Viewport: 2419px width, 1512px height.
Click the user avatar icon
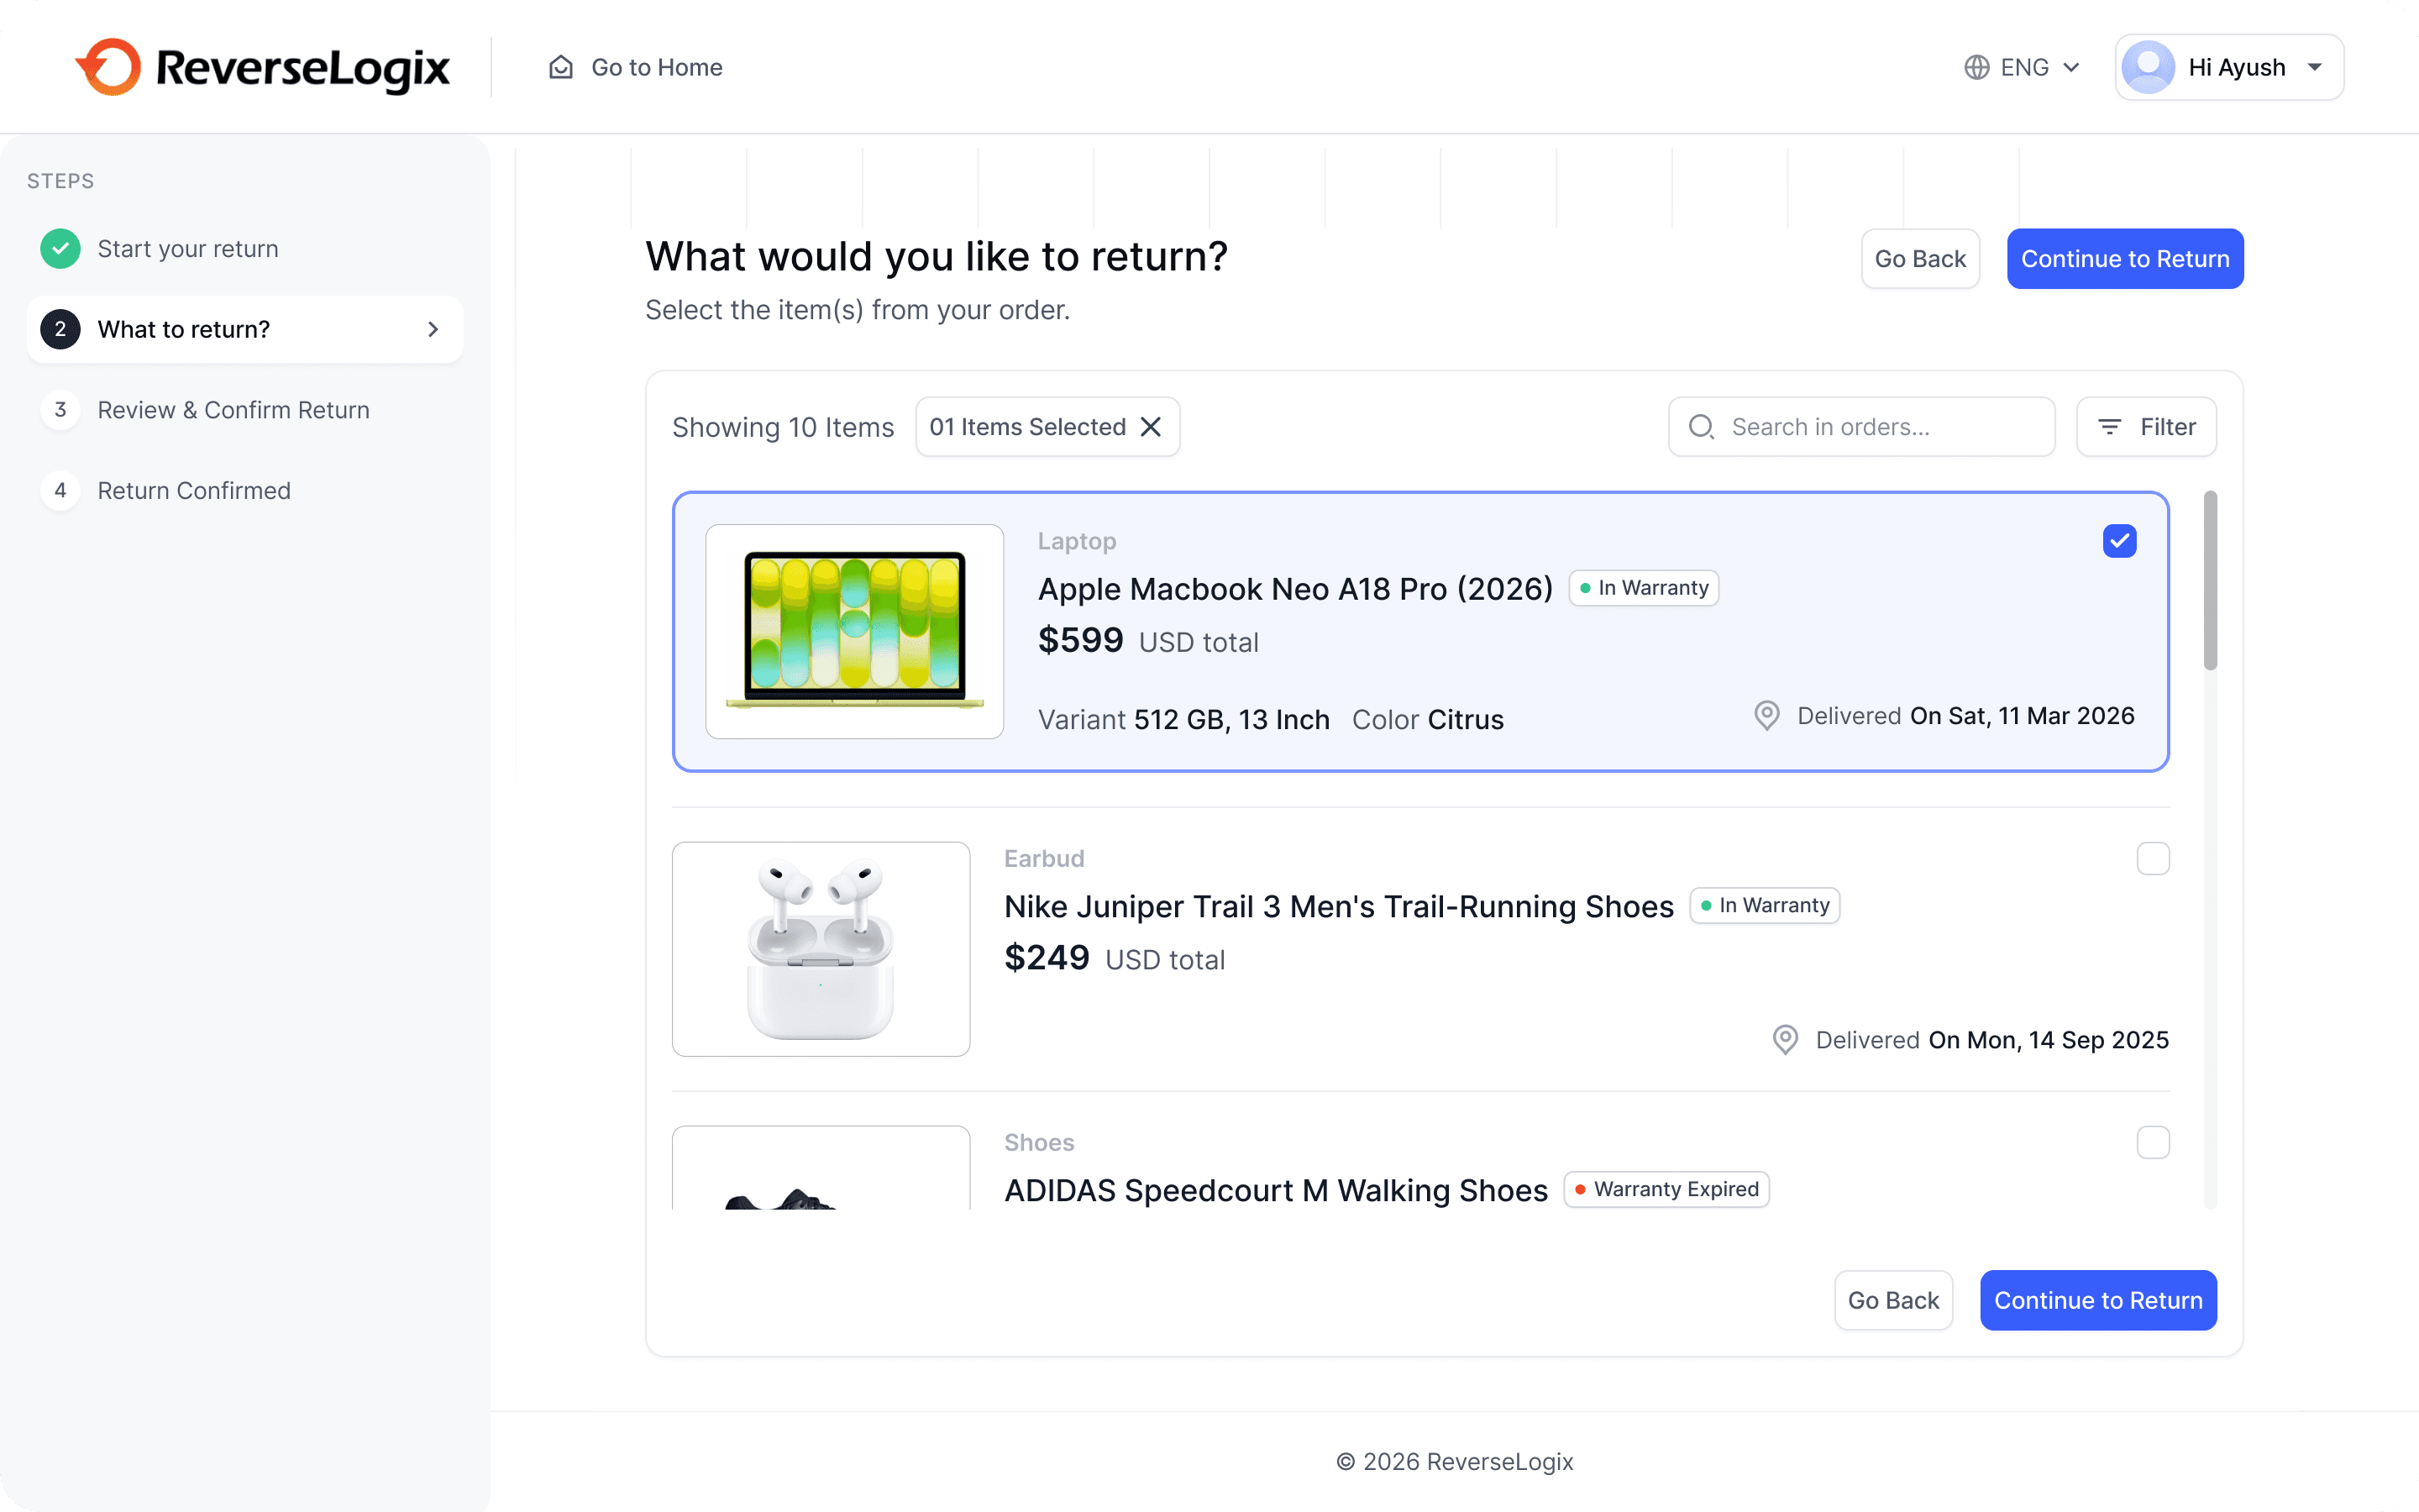2148,67
